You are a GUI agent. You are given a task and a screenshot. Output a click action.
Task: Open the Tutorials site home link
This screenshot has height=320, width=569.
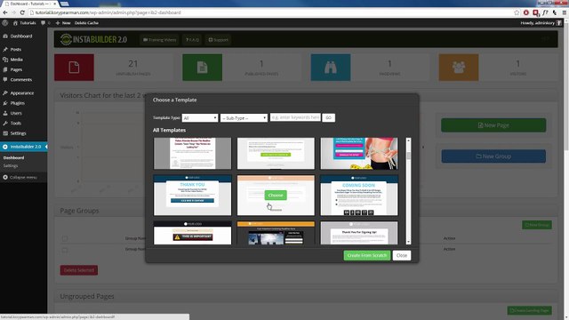pos(24,23)
